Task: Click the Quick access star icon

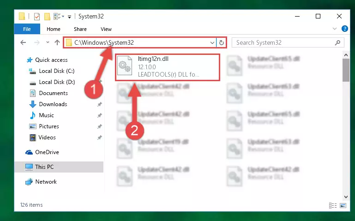Action: point(30,60)
